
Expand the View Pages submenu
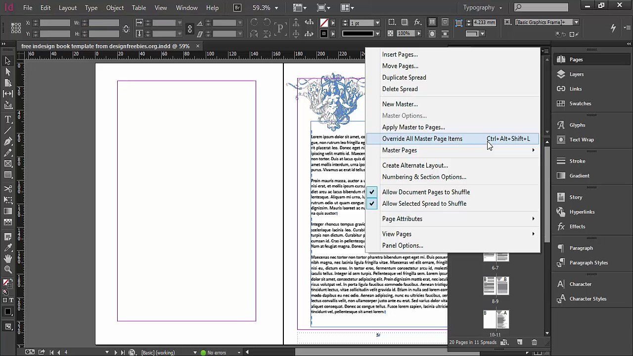pyautogui.click(x=452, y=234)
